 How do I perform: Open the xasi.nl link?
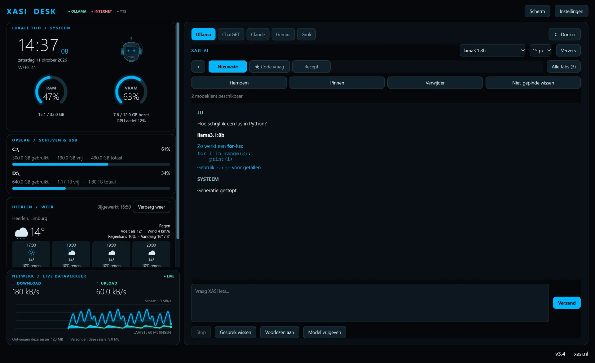581,354
